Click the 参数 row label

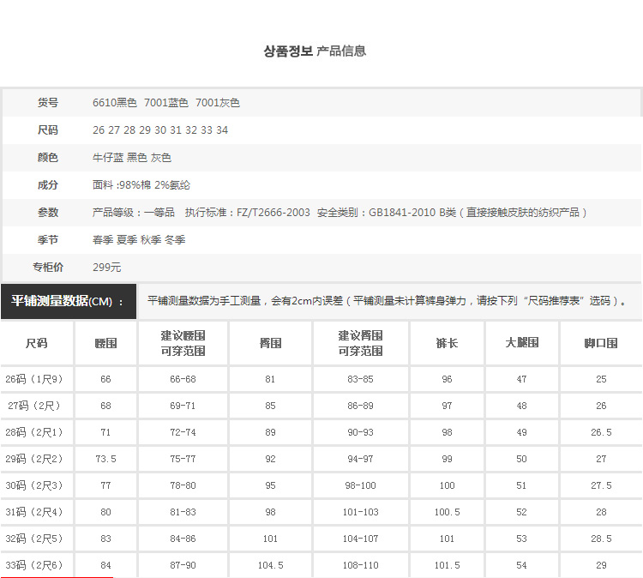pyautogui.click(x=48, y=213)
